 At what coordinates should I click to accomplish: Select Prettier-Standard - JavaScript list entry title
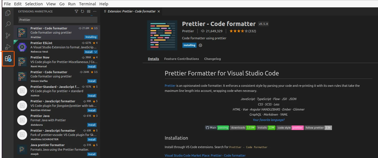click(x=55, y=87)
